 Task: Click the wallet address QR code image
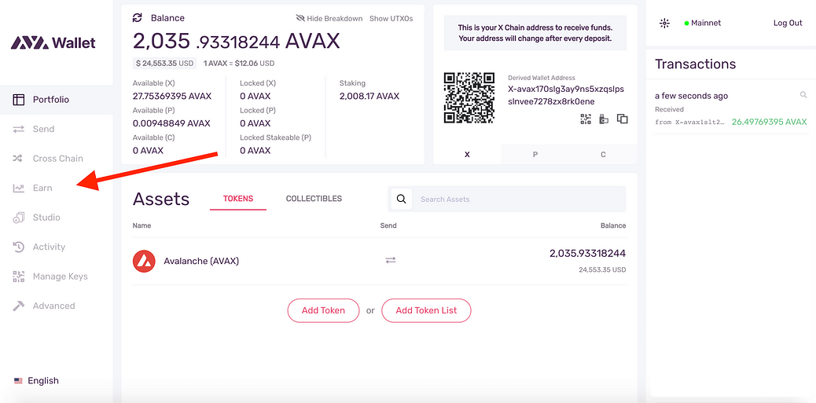pos(469,97)
